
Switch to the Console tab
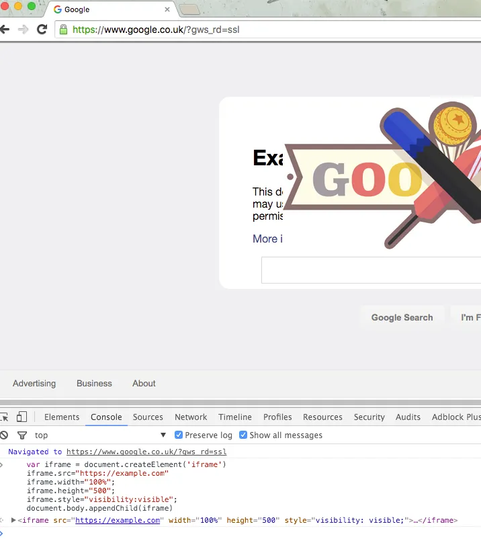tap(106, 417)
